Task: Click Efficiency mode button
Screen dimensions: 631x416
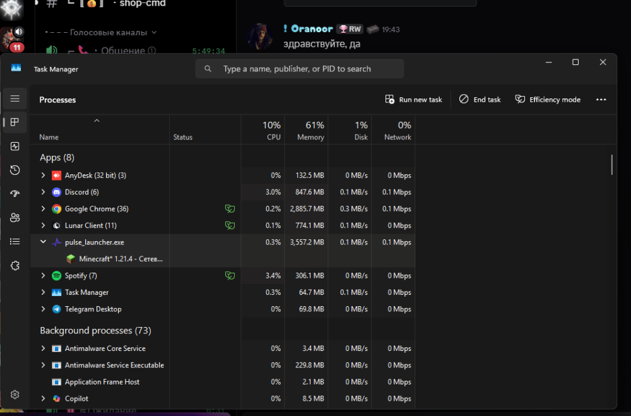Action: pos(548,100)
